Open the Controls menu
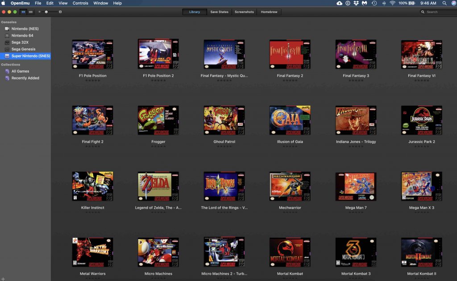This screenshot has height=281, width=457. (80, 3)
